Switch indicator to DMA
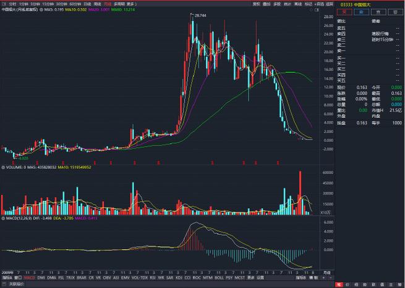 [52, 278]
